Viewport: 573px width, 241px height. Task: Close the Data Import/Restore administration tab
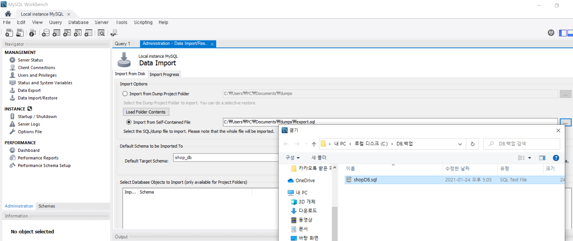tap(212, 44)
